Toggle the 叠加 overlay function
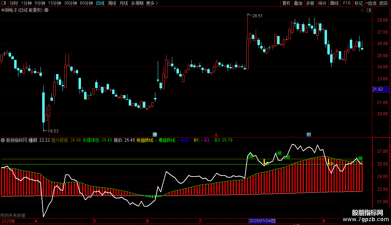 [298, 3]
